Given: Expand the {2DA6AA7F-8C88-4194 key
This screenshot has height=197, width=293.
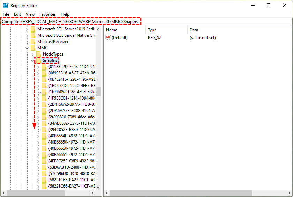Looking at the screenshot, I should tap(38, 111).
